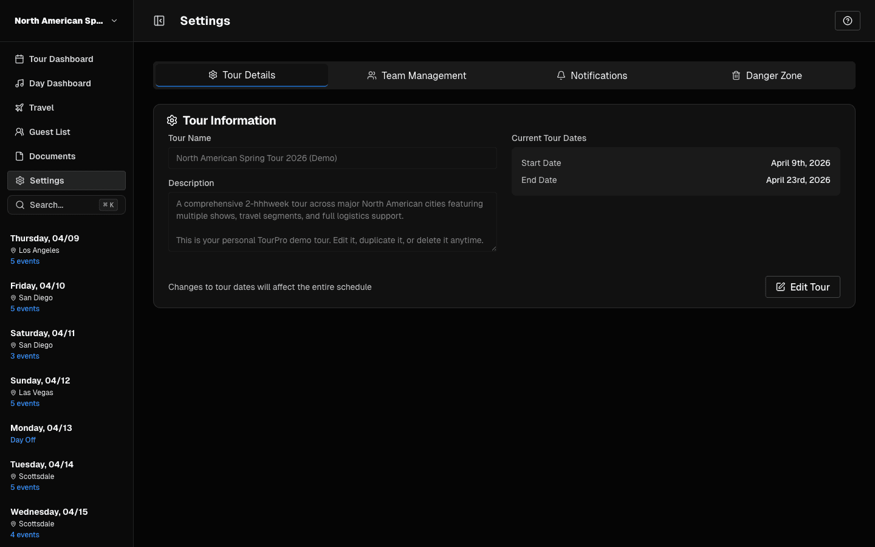Click the Search field in the sidebar
This screenshot has height=547, width=875.
pyautogui.click(x=66, y=205)
